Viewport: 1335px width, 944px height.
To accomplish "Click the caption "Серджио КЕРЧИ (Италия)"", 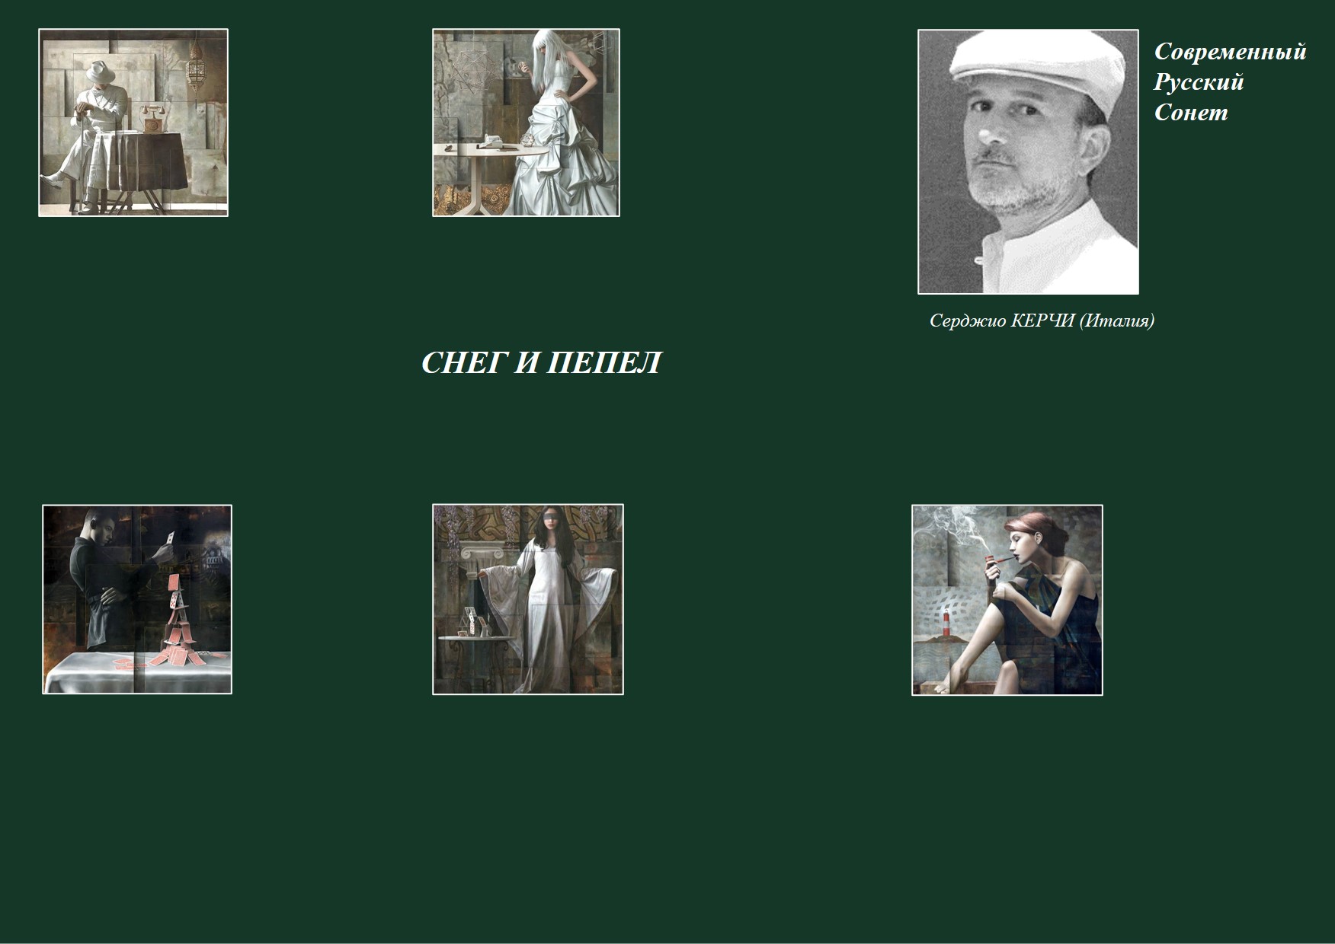I will point(1042,321).
